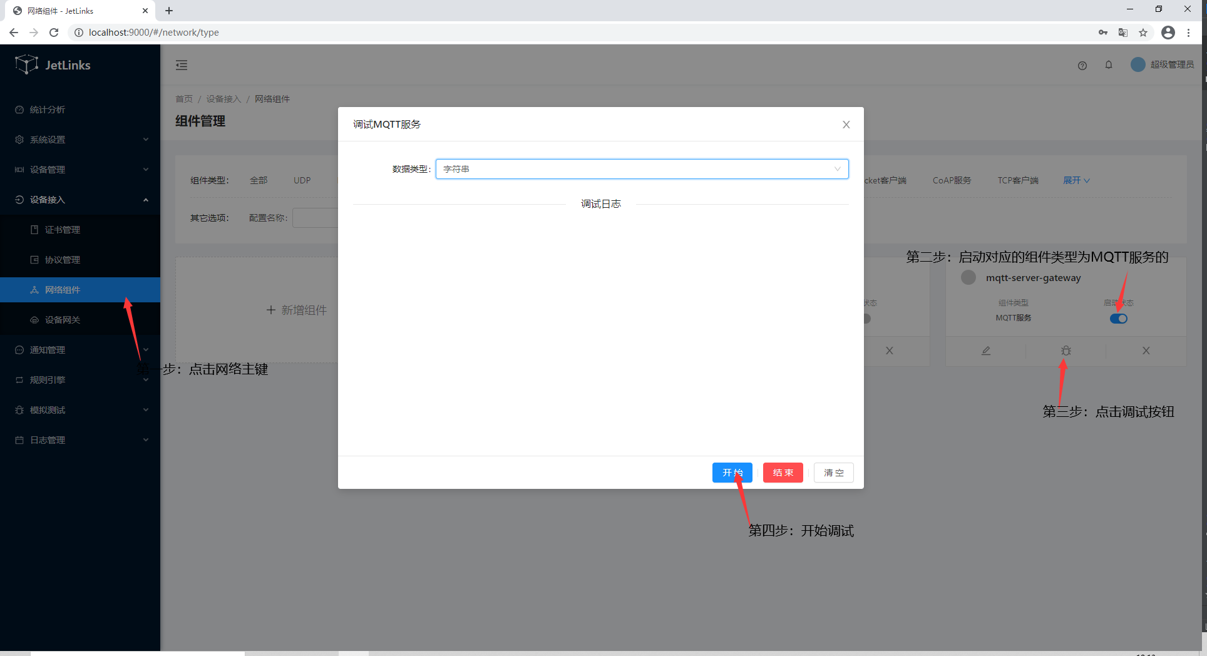Image resolution: width=1207 pixels, height=656 pixels.
Task: Click the 清空 button to clear logs
Action: [833, 473]
